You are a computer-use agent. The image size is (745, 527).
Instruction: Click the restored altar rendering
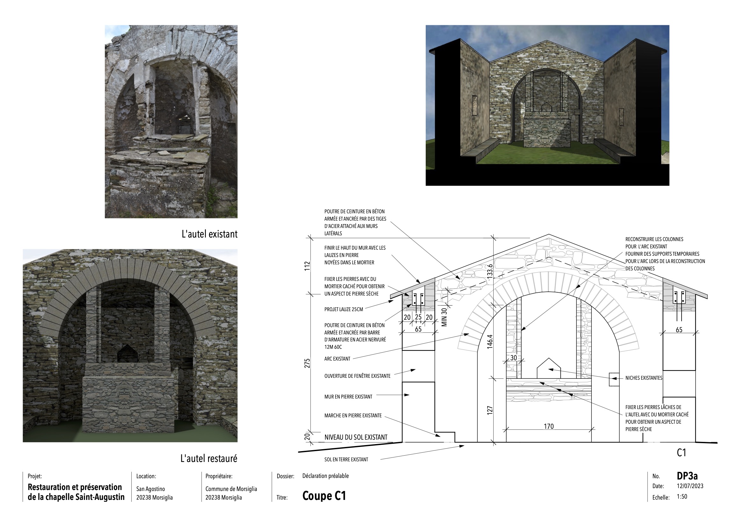(x=130, y=346)
